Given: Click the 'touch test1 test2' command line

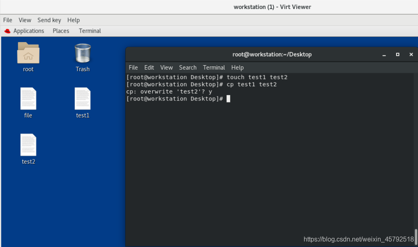Looking at the screenshot, I should point(207,77).
